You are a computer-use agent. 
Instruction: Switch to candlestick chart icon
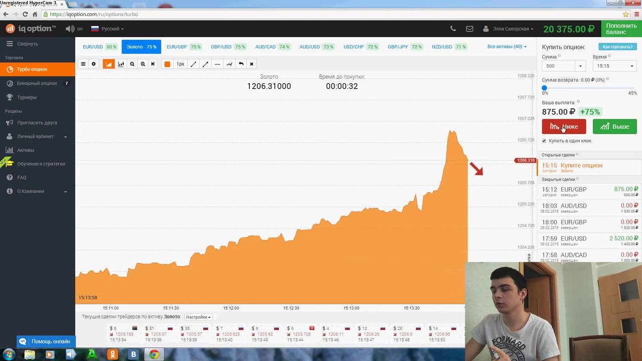pyautogui.click(x=121, y=64)
